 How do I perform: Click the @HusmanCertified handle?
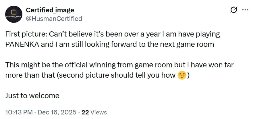click(54, 19)
